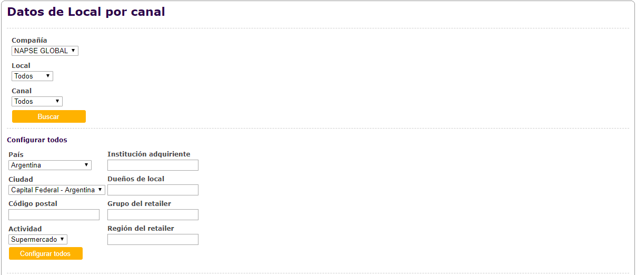The width and height of the screenshot is (636, 275).
Task: Focus the Código postal text field
Action: (54, 215)
